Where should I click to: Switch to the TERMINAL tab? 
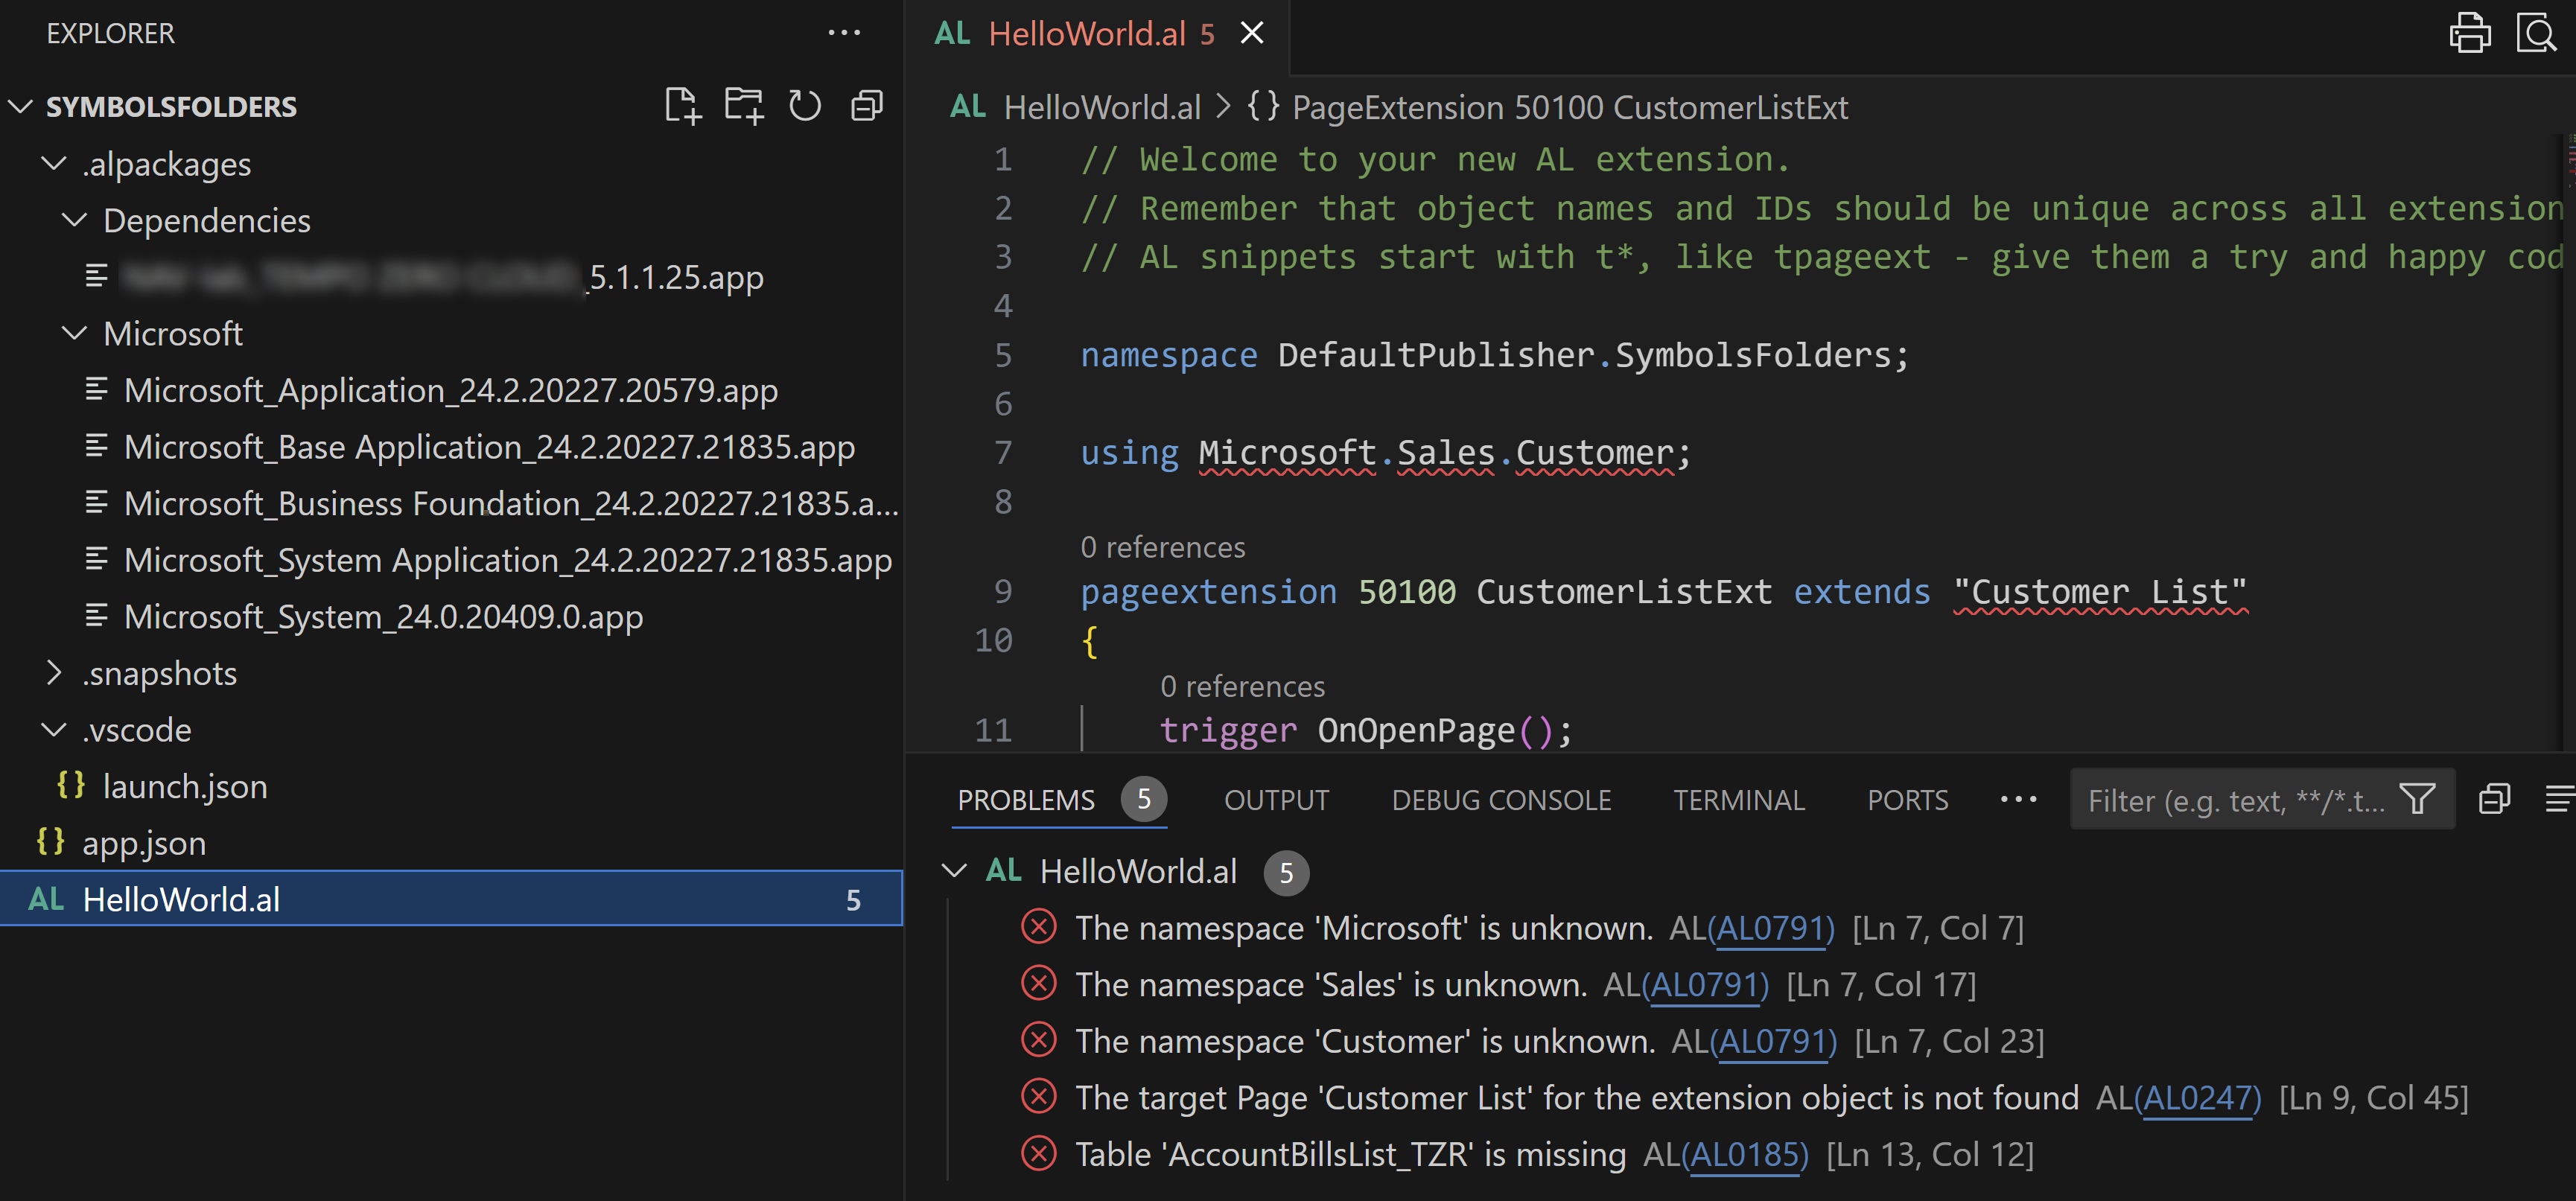(x=1738, y=800)
